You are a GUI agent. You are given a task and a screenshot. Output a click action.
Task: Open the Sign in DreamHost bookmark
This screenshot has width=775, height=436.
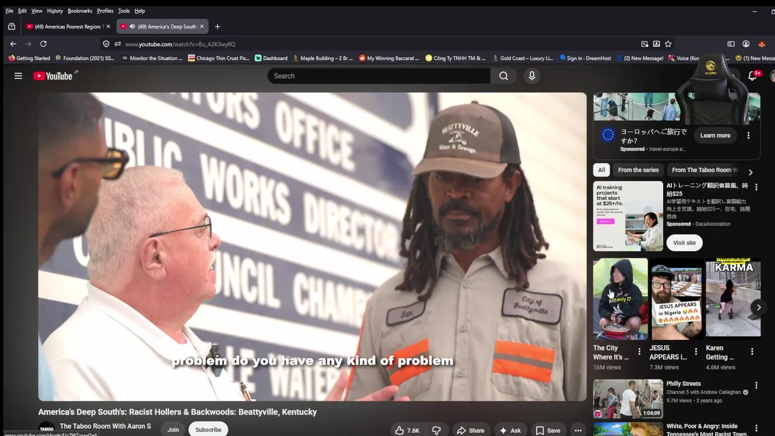585,58
